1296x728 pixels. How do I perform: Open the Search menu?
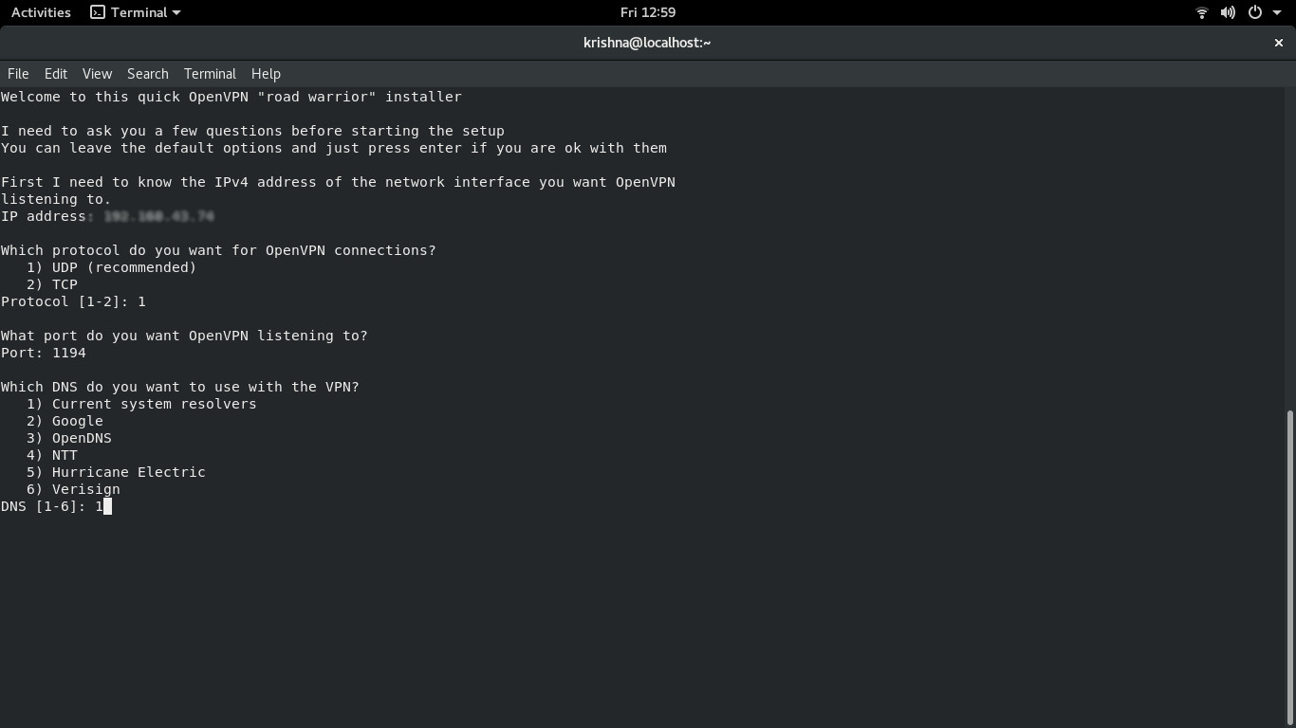pos(148,73)
